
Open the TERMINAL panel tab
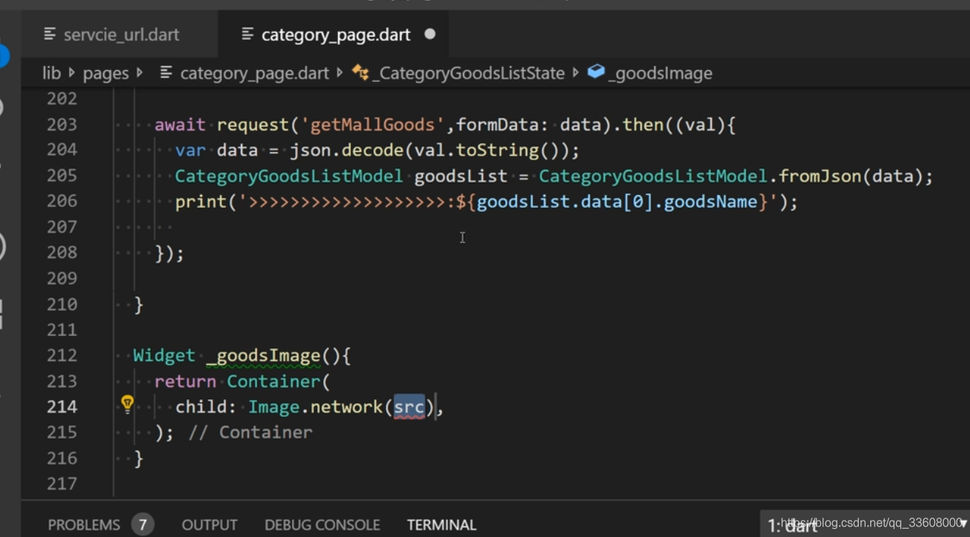[x=442, y=525]
